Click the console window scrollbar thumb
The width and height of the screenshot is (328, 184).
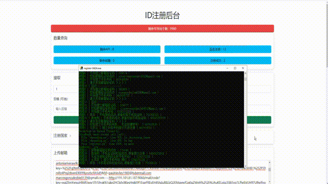(x=245, y=79)
